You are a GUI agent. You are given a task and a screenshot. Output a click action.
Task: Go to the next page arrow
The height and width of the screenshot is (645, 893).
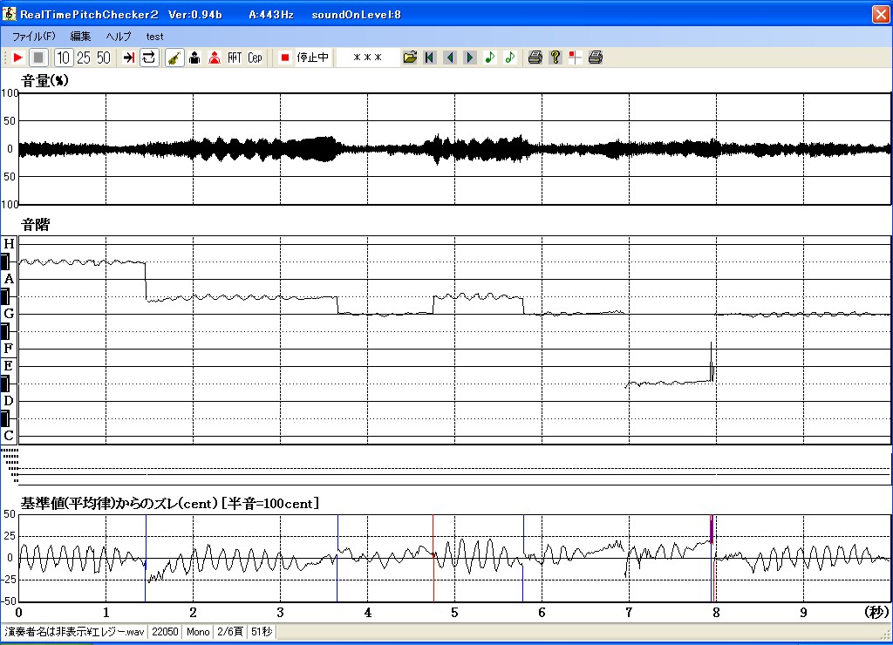pos(470,58)
